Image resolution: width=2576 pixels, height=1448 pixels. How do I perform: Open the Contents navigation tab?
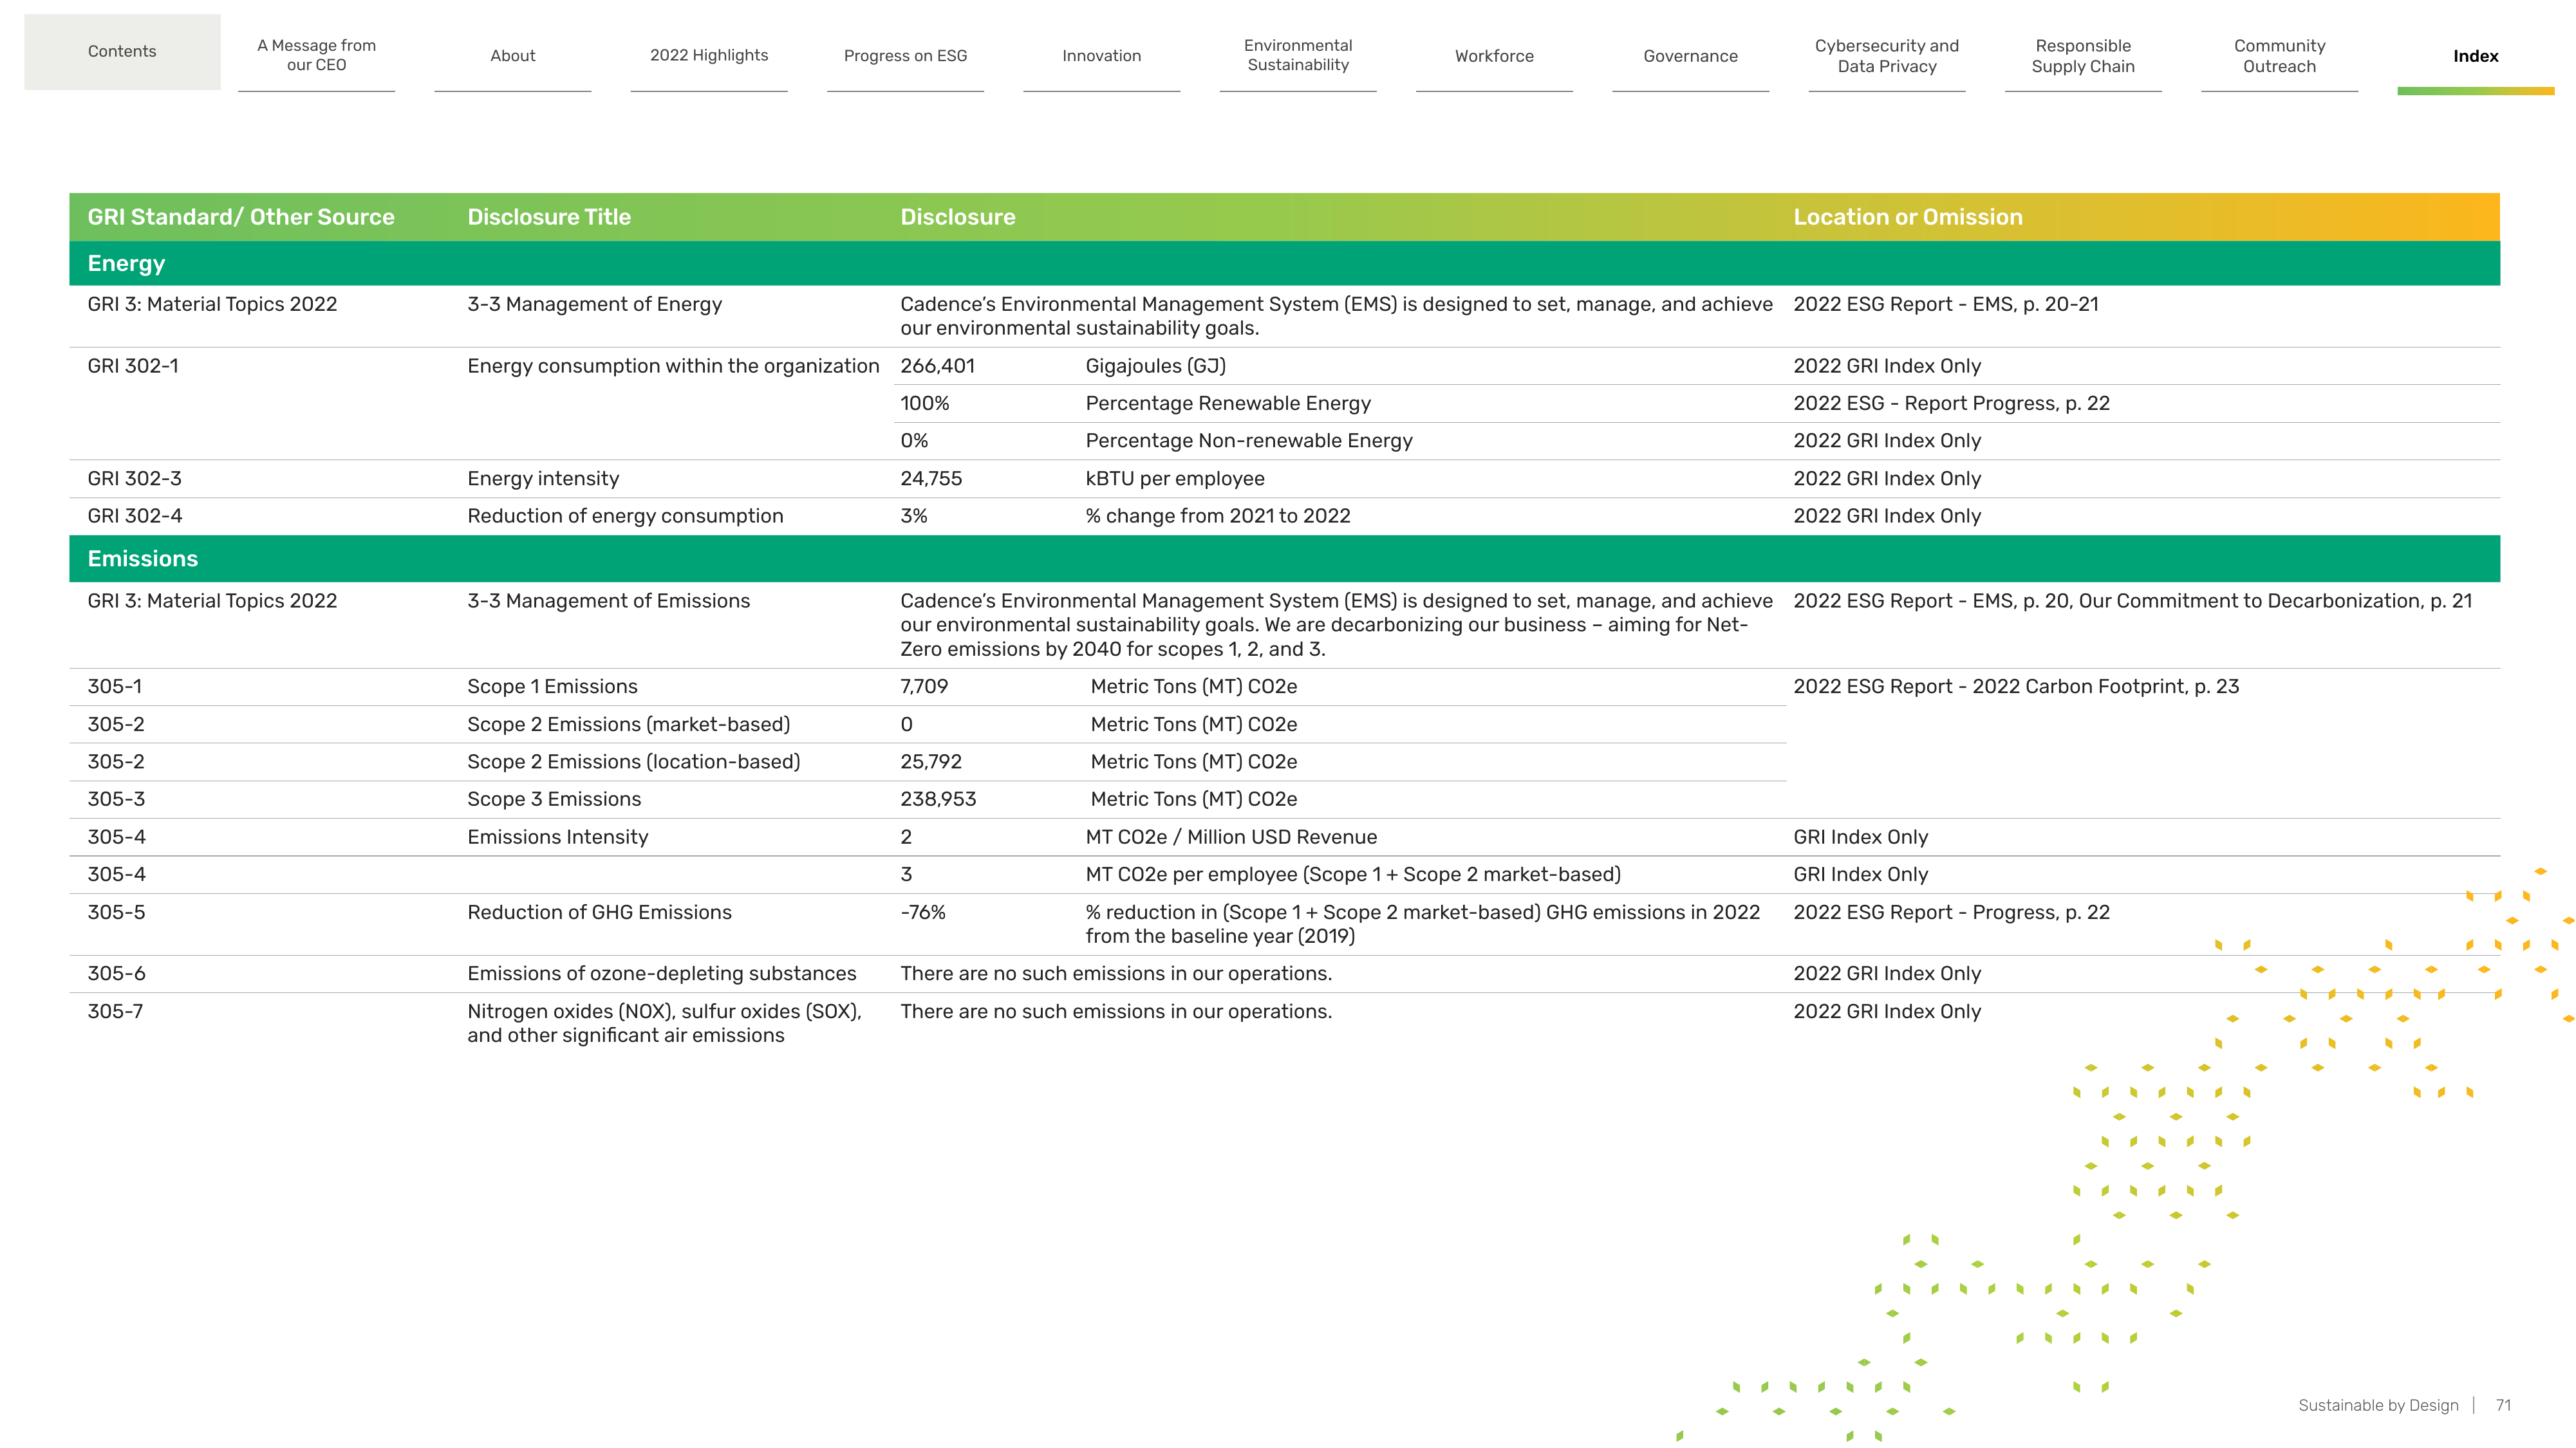pos(122,52)
